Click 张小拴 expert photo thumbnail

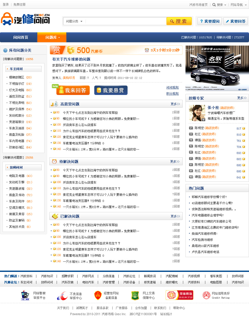(x=197, y=113)
